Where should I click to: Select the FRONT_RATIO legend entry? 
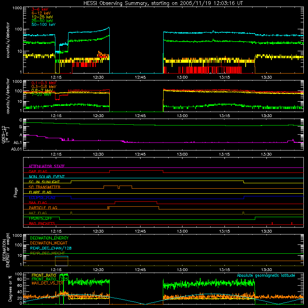pyautogui.click(x=44, y=275)
